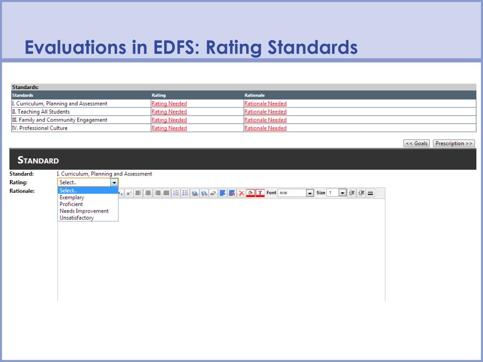The height and width of the screenshot is (362, 483).
Task: Open Rating Needed for Teaching All Students
Action: pos(169,112)
